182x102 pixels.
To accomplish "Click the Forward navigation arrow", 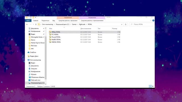I will coord(30,24).
